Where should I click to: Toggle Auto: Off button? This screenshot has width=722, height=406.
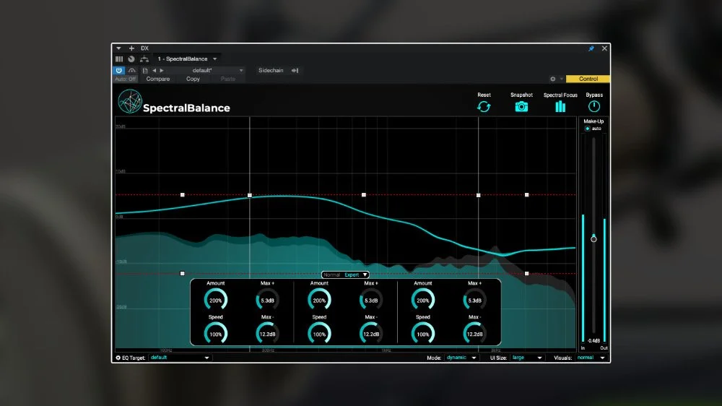click(x=125, y=79)
